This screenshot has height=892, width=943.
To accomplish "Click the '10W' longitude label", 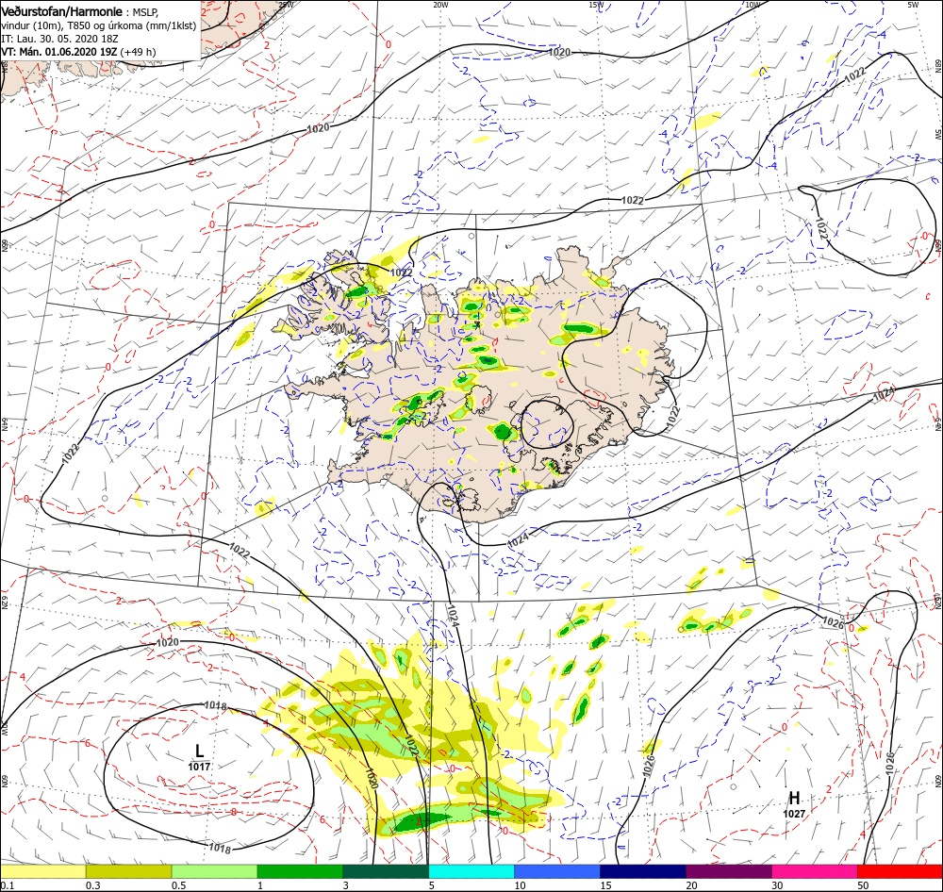I will 753,4.
